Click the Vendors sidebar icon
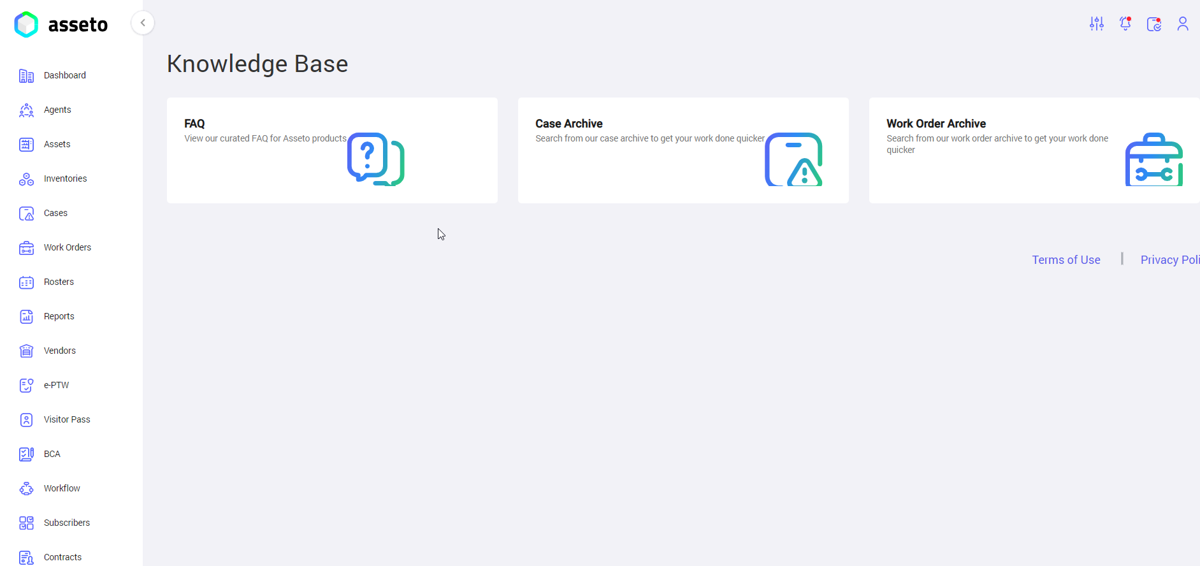 click(26, 351)
